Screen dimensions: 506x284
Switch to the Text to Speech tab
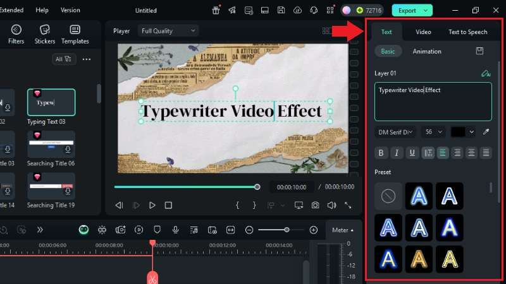click(x=467, y=32)
